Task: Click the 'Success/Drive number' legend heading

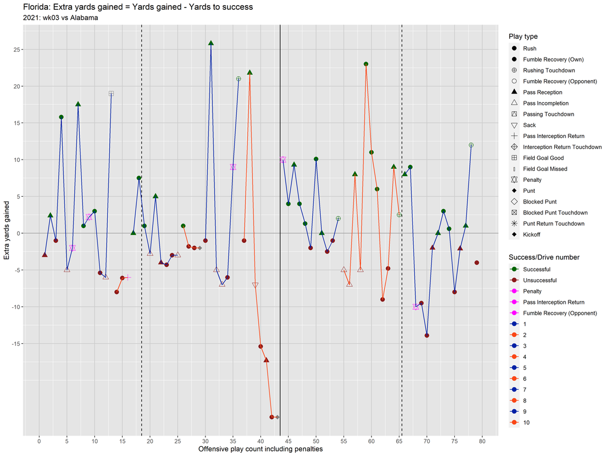Action: [x=544, y=257]
